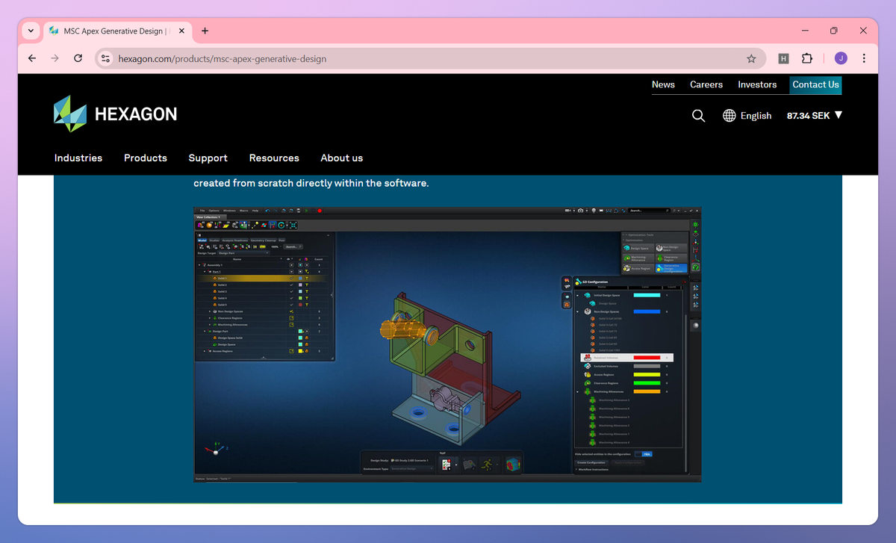
Task: Open the Environment Type dropdown
Action: [x=411, y=468]
